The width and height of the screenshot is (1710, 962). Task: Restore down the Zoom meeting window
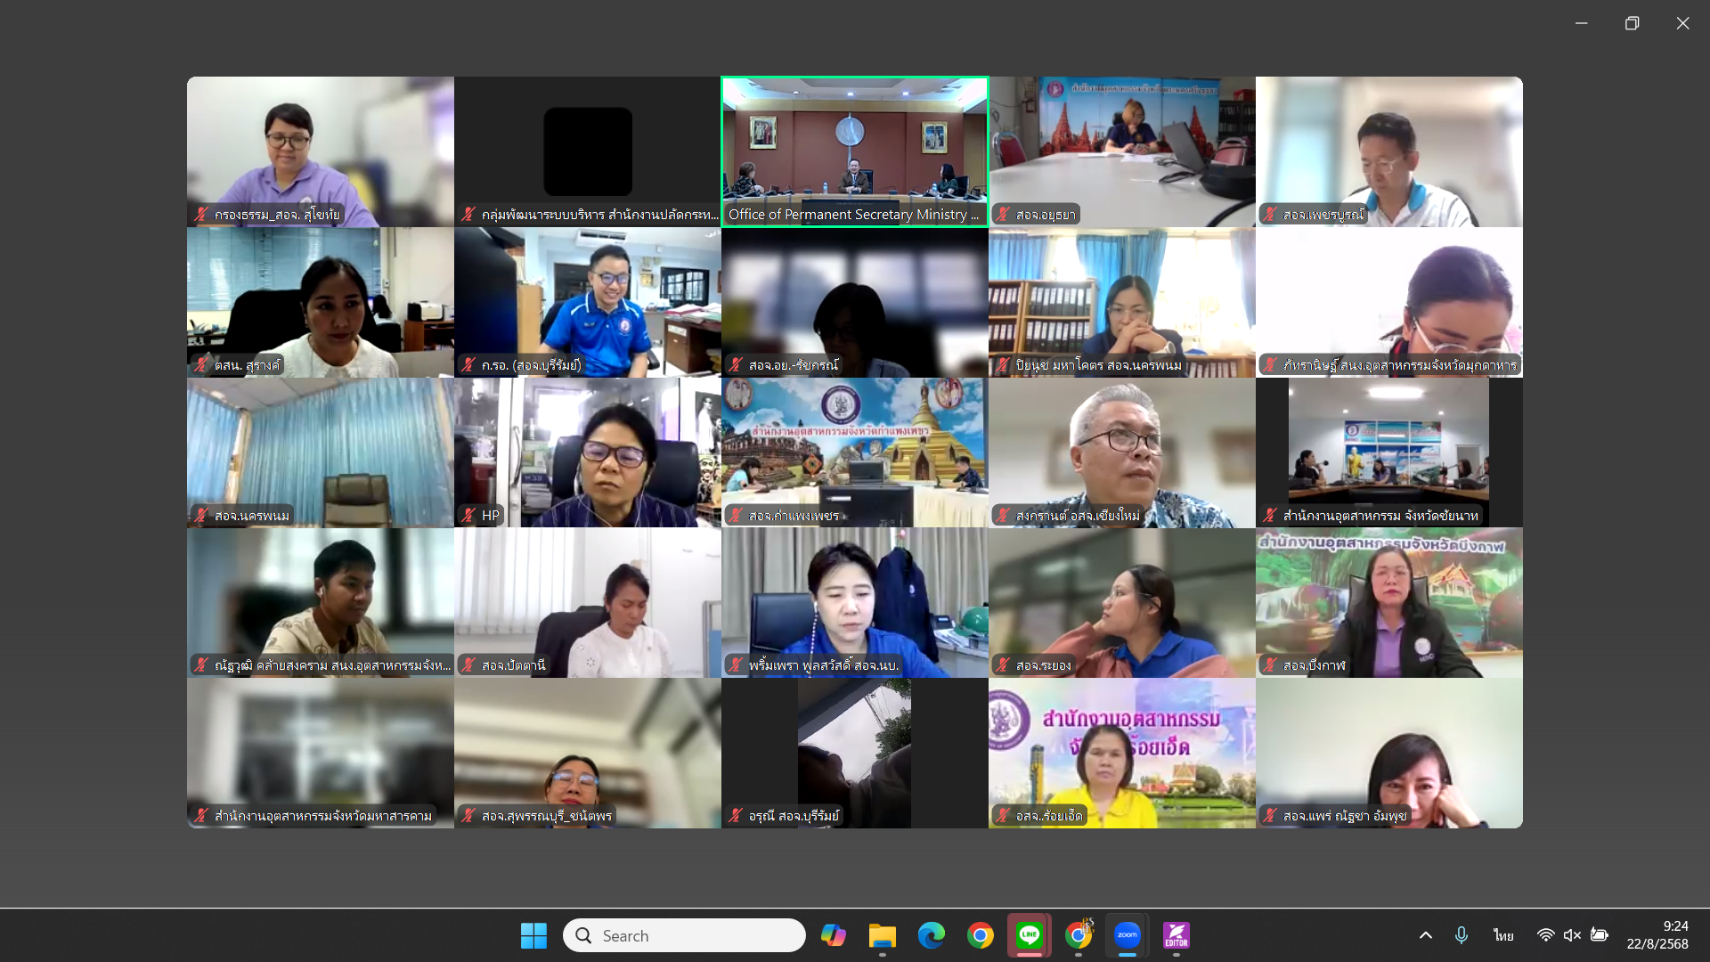pyautogui.click(x=1632, y=23)
